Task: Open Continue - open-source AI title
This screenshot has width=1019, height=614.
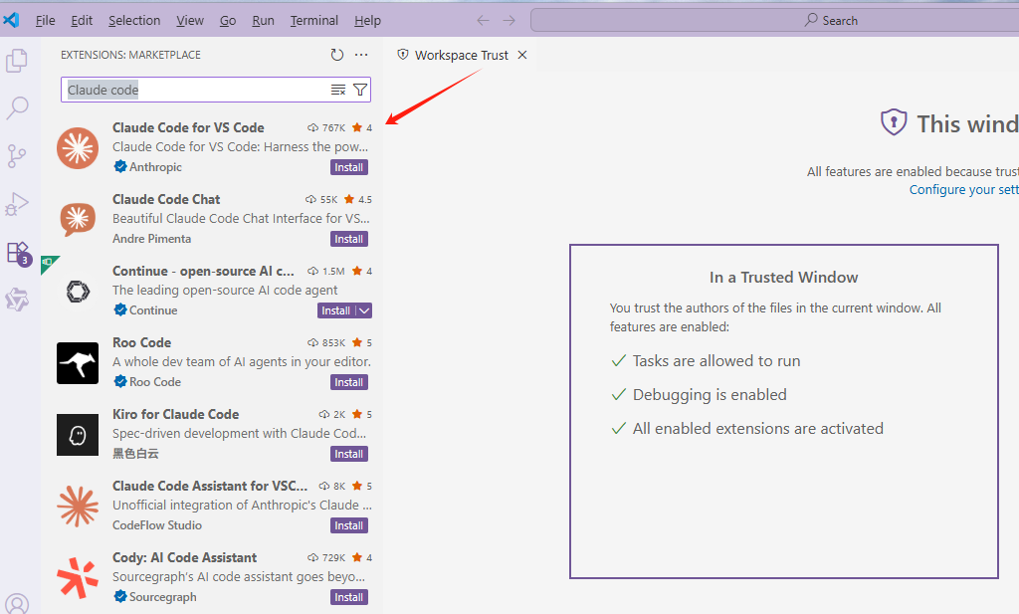Action: (x=203, y=271)
